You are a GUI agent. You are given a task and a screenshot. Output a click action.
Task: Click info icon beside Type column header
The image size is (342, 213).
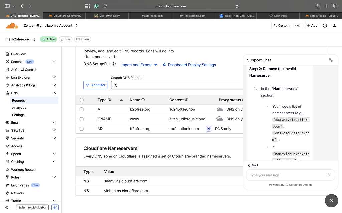(x=109, y=100)
